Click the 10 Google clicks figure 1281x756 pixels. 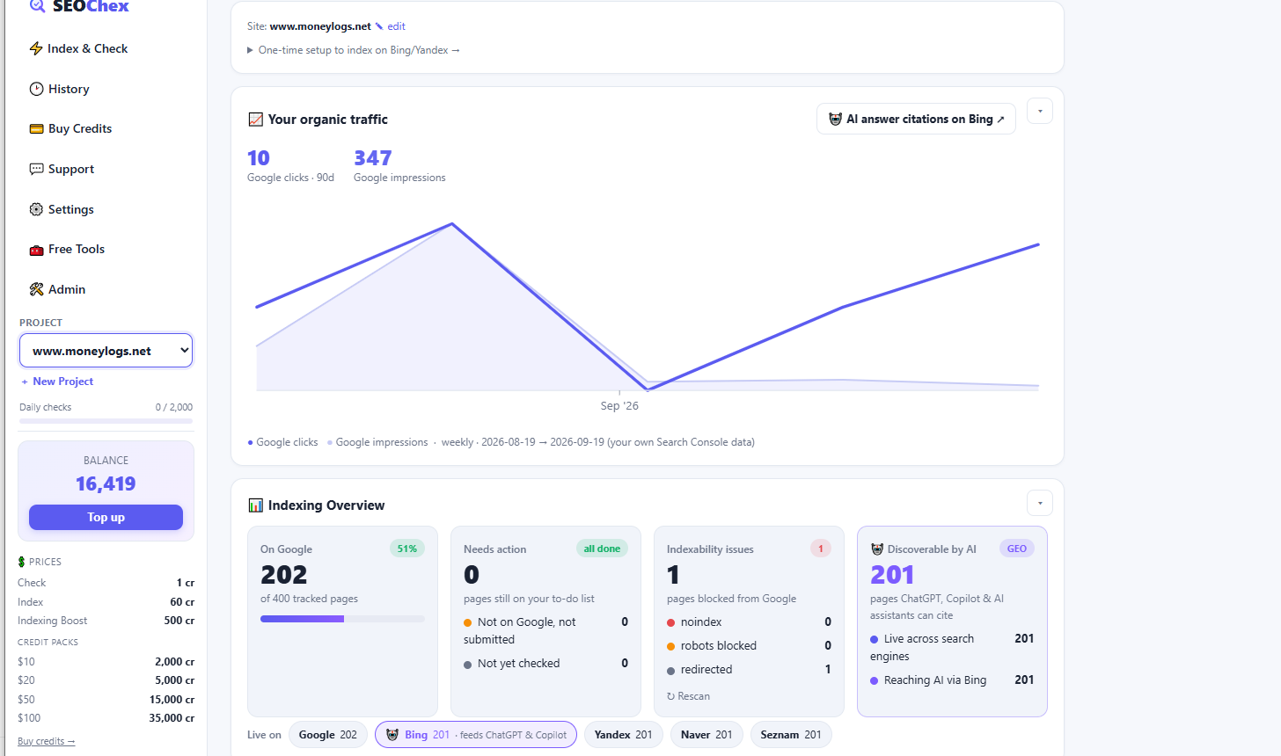click(259, 158)
